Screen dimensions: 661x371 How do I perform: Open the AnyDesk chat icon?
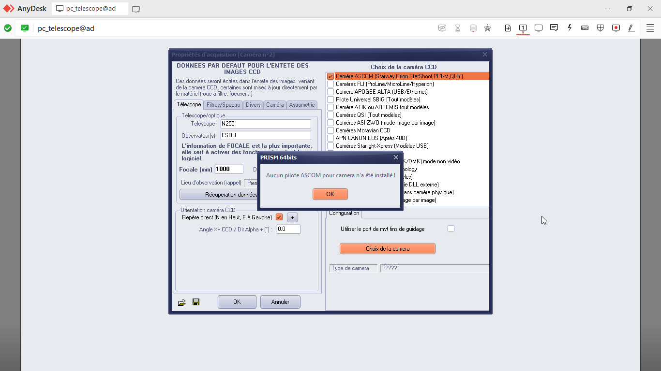pyautogui.click(x=554, y=28)
